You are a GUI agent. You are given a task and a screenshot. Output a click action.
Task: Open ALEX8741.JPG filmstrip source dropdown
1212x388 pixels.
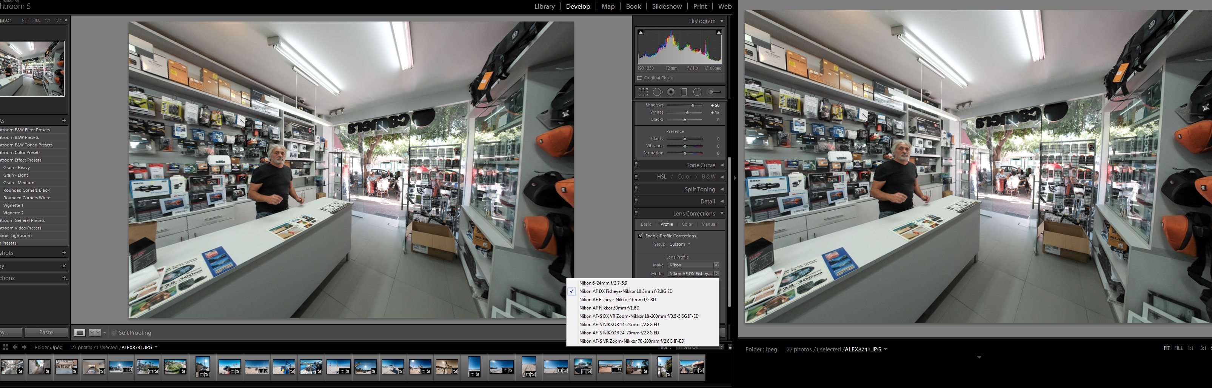point(156,348)
